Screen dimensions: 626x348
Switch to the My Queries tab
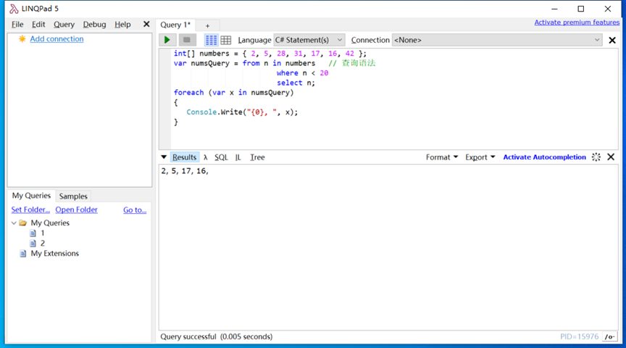[x=31, y=196]
